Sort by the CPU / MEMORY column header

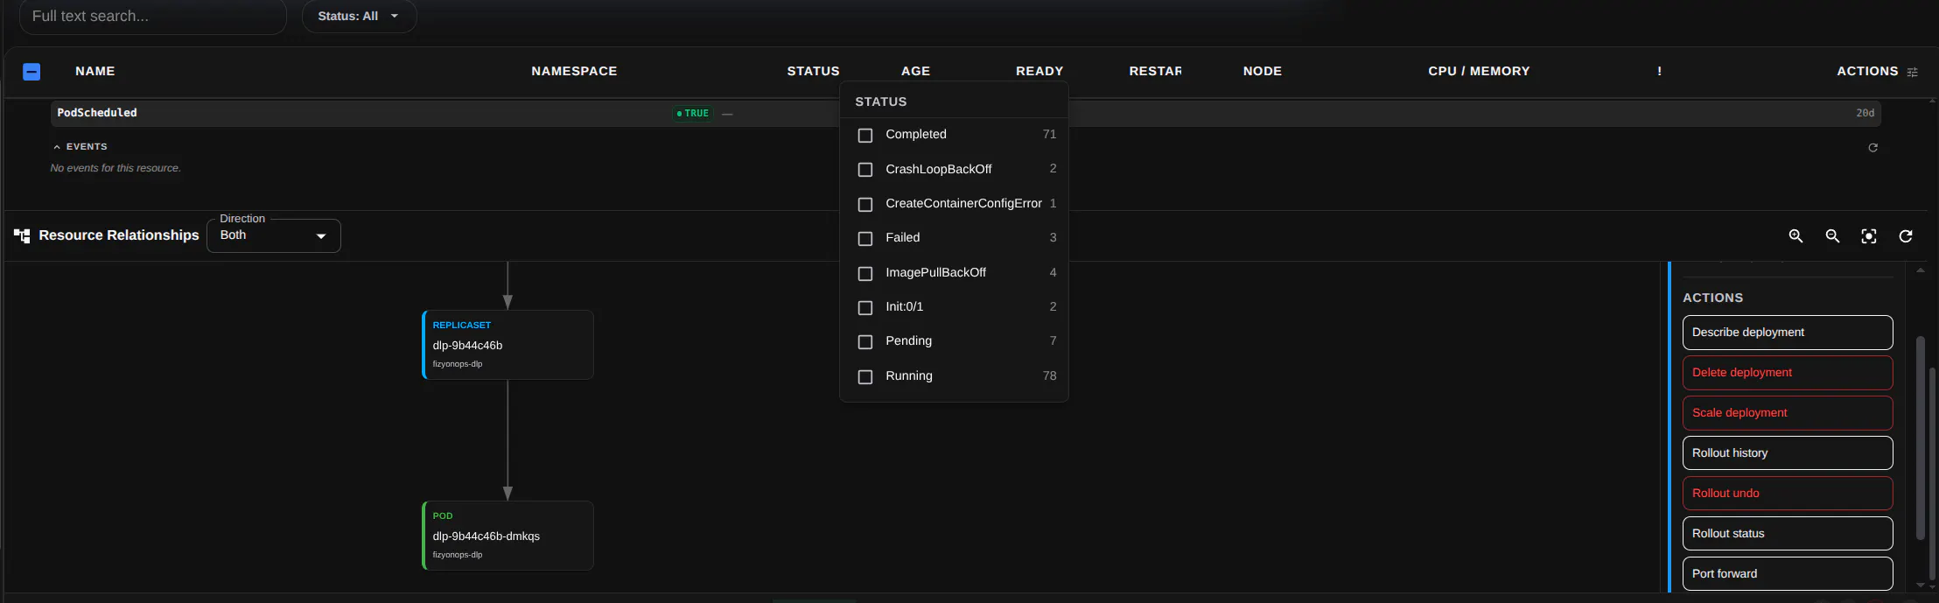pos(1479,72)
